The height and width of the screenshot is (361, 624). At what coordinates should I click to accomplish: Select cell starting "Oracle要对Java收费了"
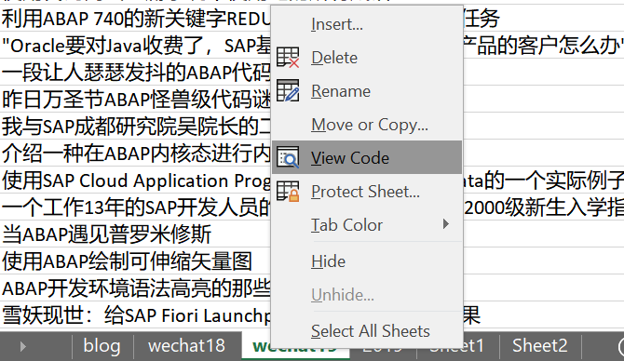[x=135, y=46]
